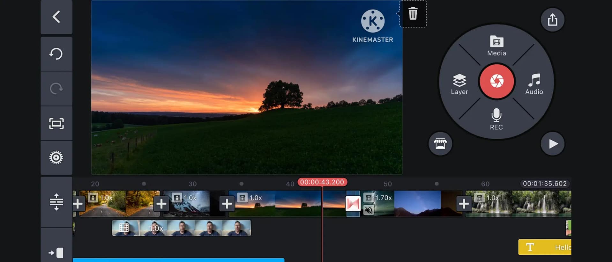
Task: Tap the back arrow to exit editor
Action: click(56, 17)
